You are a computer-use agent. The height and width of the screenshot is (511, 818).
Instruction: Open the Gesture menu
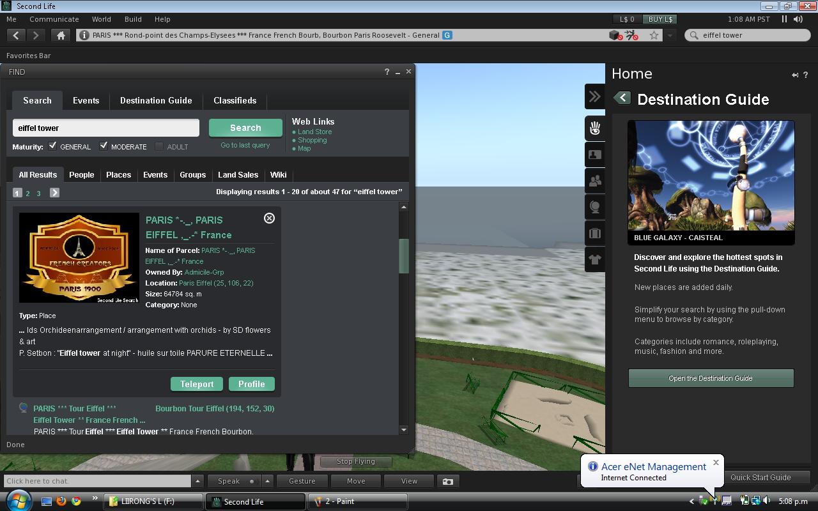point(302,481)
